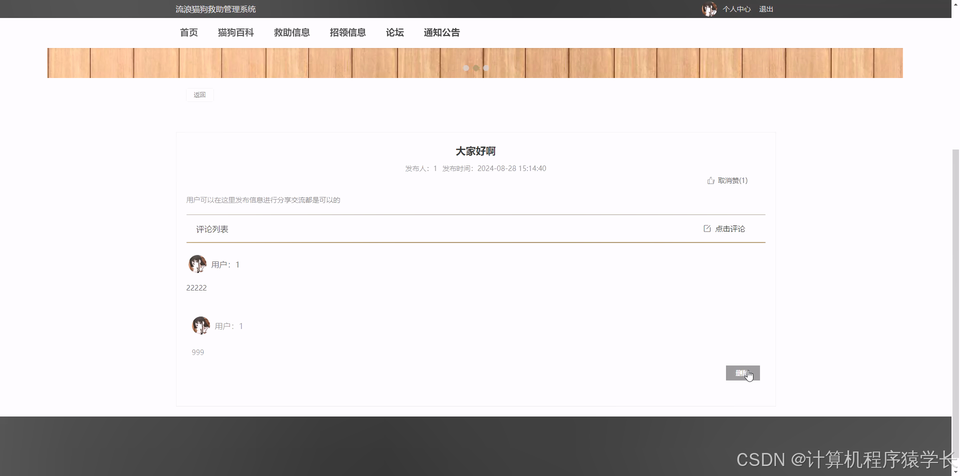Go to 救助信息 from the navigation
Image resolution: width=960 pixels, height=476 pixels.
(292, 32)
